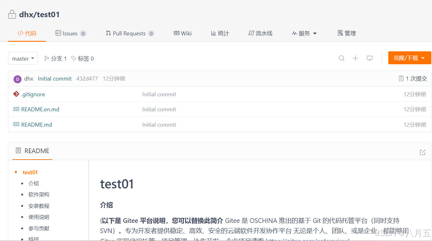
Task: Jump to test01 in README outline
Action: [30, 172]
